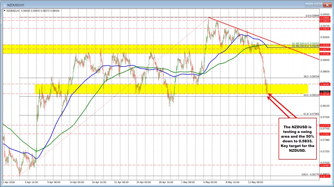334x187 pixels.
Task: Select the 0.59830 red price label
Action: pyautogui.click(x=326, y=21)
